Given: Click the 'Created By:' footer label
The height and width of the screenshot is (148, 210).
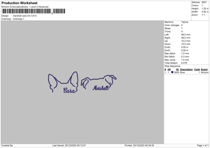Looking at the screenshot, I should [x=7, y=146].
